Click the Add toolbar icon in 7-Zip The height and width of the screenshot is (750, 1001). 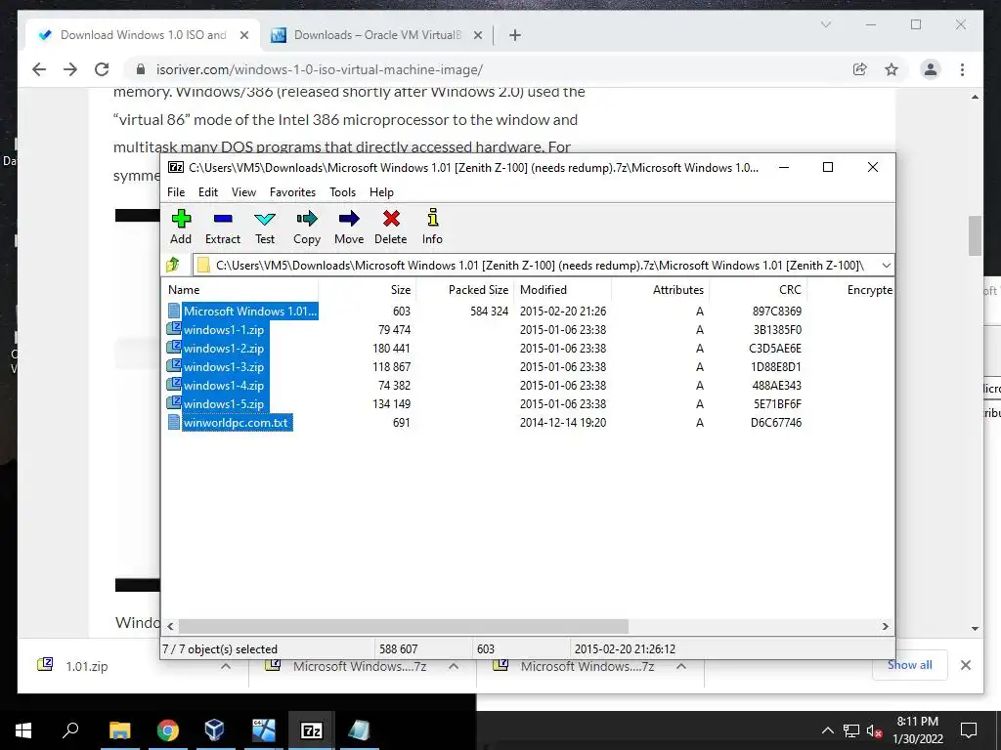pyautogui.click(x=181, y=227)
